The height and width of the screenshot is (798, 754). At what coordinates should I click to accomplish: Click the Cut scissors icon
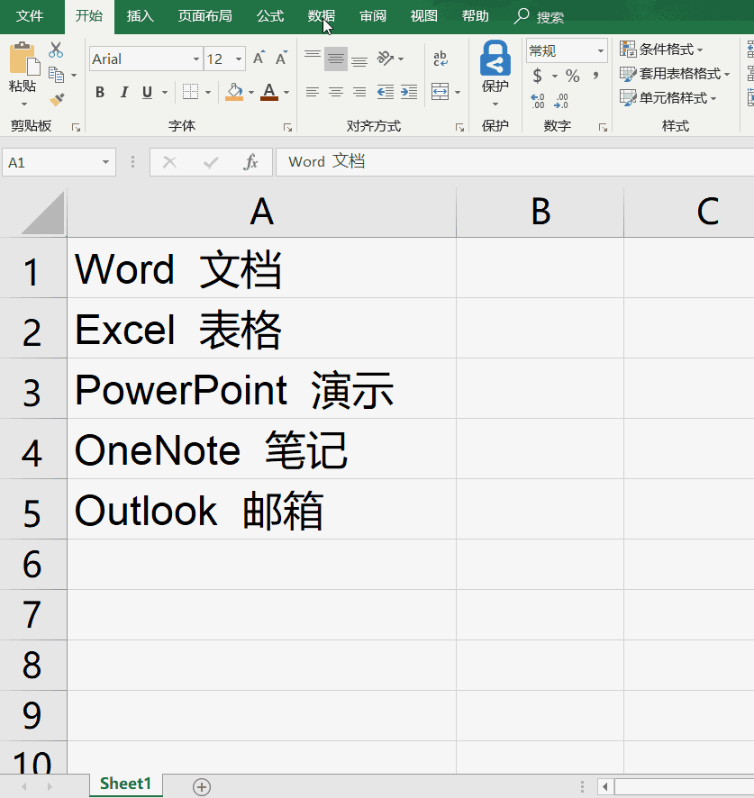tap(55, 50)
